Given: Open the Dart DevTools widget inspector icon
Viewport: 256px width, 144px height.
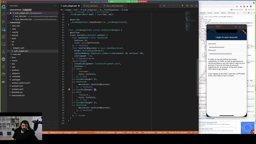Looking at the screenshot, I should click(x=196, y=6).
